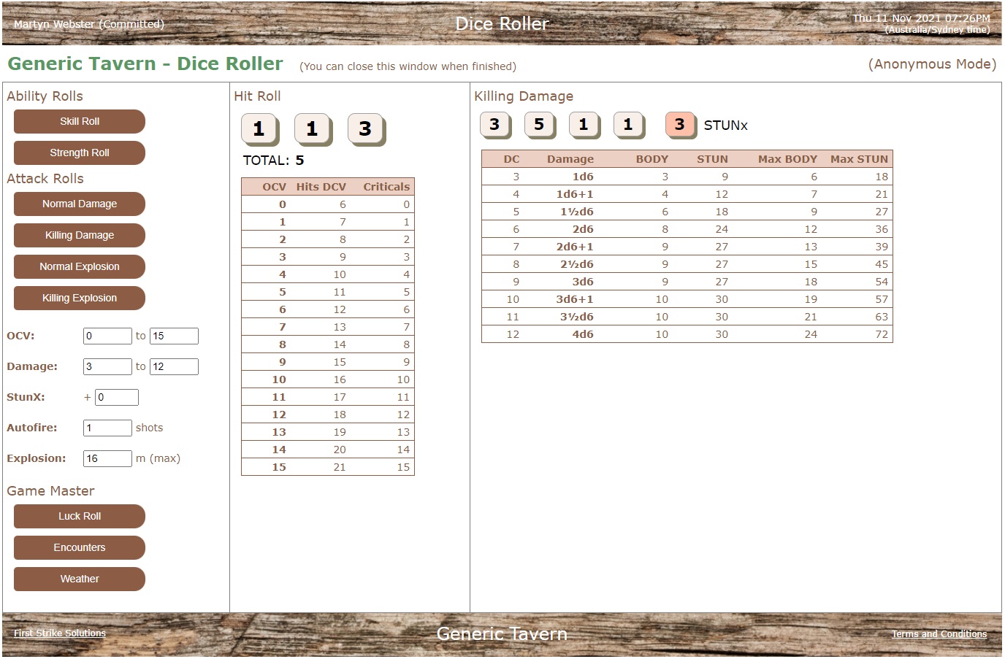The height and width of the screenshot is (659, 1005).
Task: Select the 3½d6 damage row
Action: [687, 317]
